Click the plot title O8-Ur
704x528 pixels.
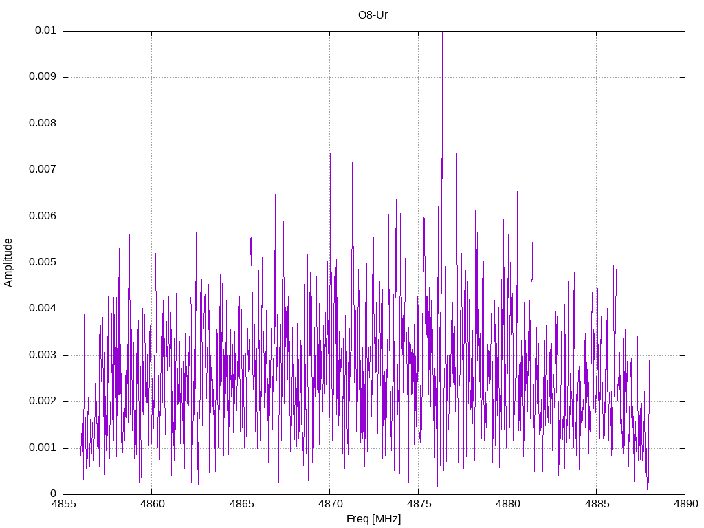coord(373,15)
